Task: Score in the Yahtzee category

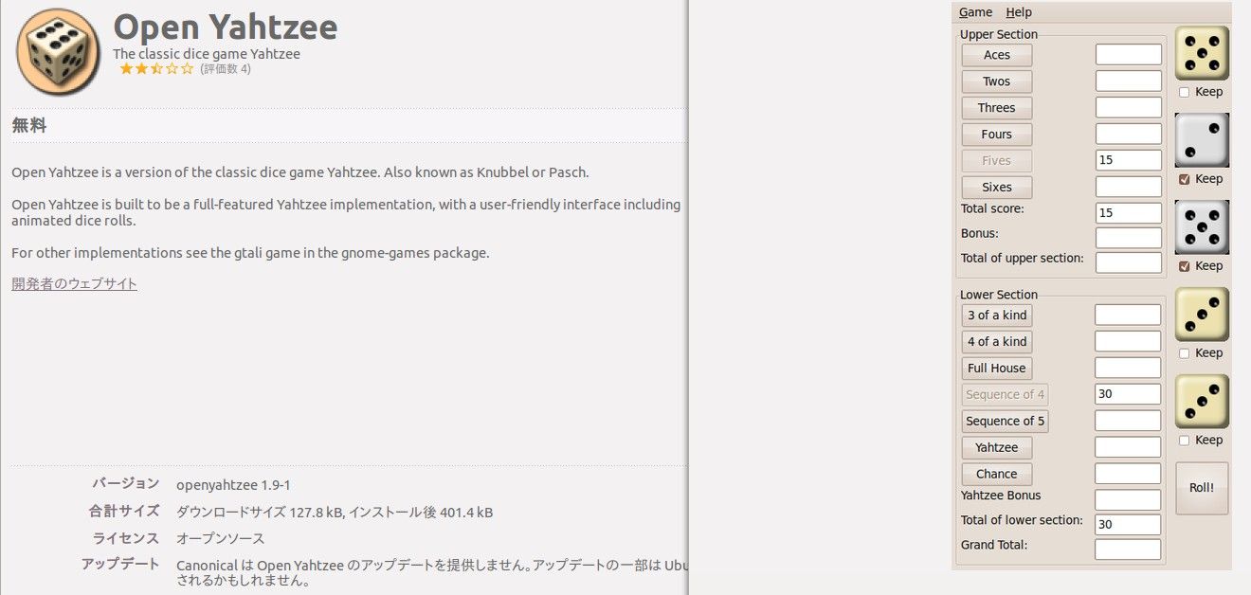Action: [x=997, y=448]
